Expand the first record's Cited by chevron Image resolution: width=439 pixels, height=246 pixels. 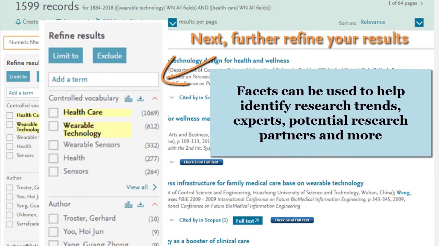click(x=172, y=97)
